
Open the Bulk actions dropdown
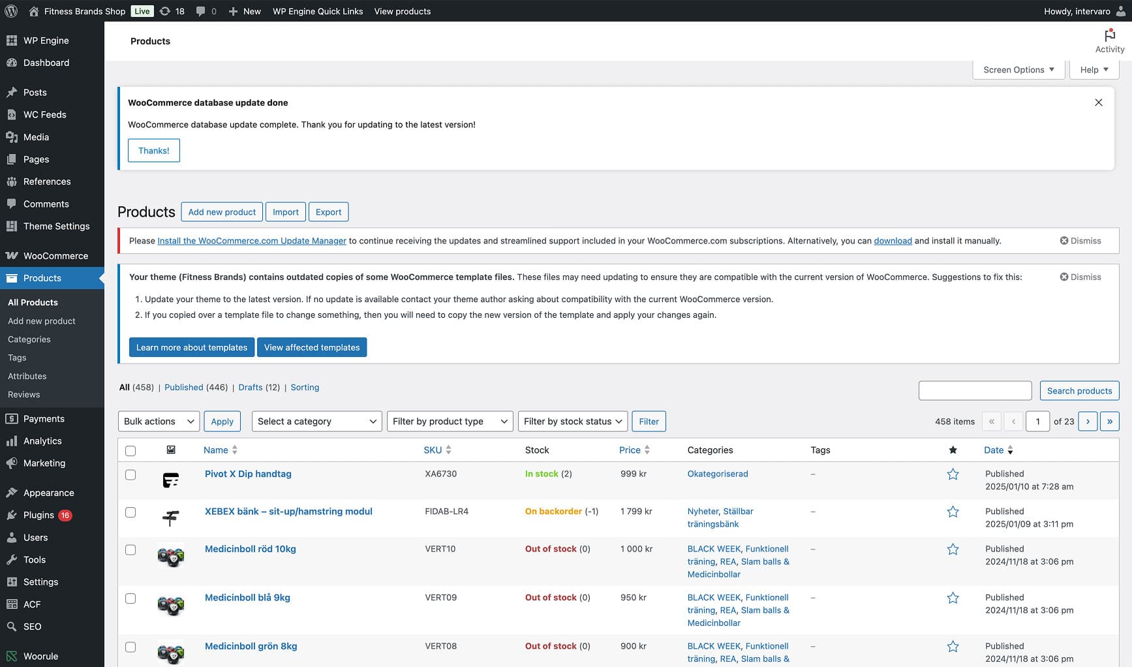coord(158,421)
